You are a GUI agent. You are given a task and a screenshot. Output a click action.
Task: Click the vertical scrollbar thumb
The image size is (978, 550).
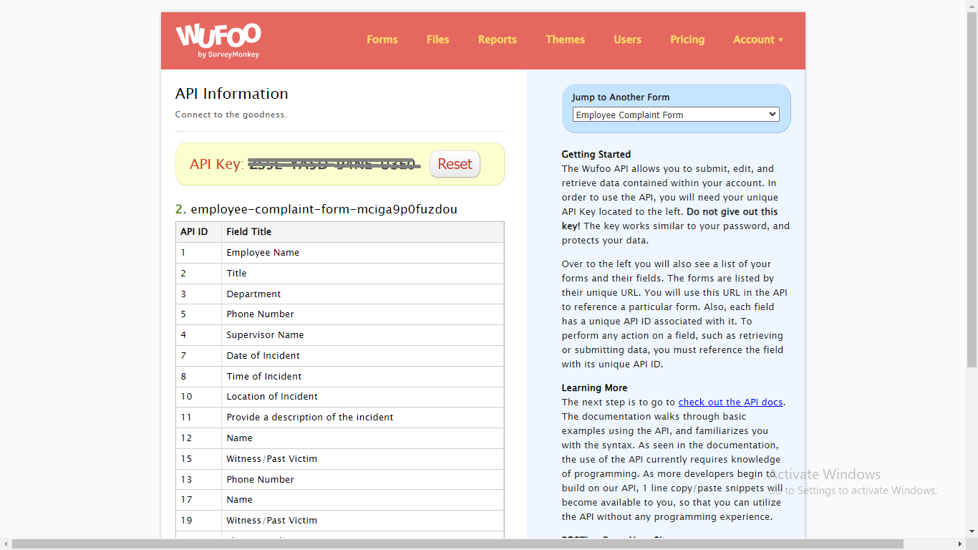[x=972, y=190]
